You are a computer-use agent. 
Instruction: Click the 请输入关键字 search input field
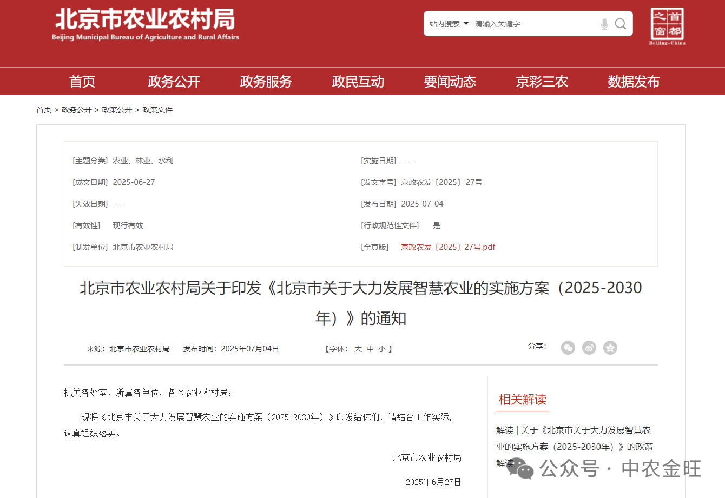pyautogui.click(x=533, y=24)
